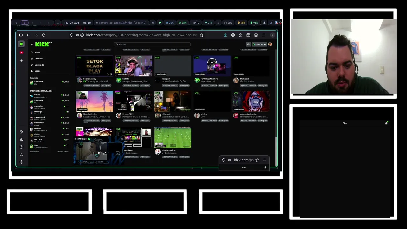
Task: Open johnatanqueiroz soccer stream thumbnail
Action: click(x=173, y=138)
